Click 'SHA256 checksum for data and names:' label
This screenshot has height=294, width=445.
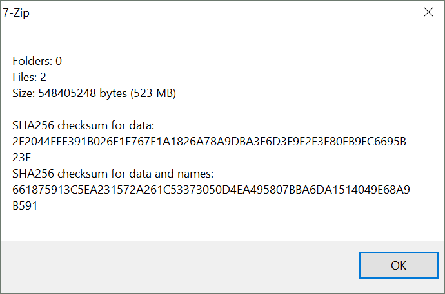click(113, 174)
